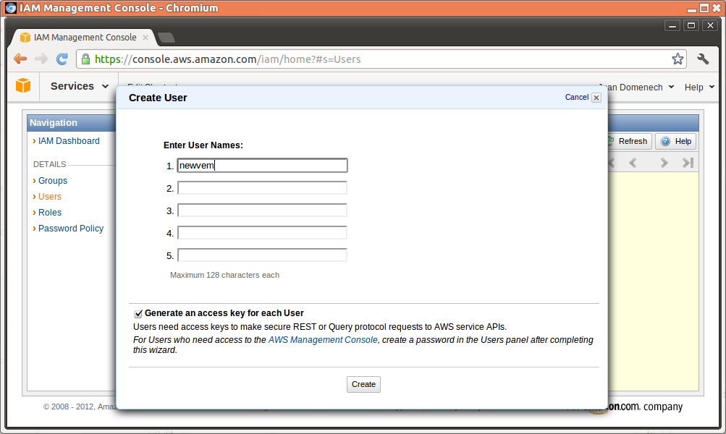
Task: Click the next page pagination arrow
Action: click(664, 163)
